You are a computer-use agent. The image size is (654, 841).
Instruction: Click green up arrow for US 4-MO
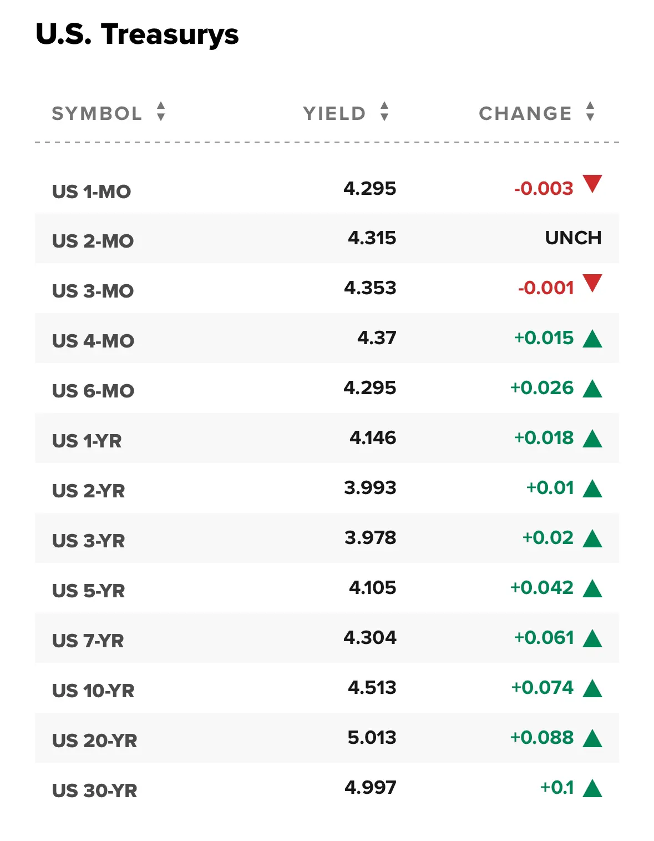coord(592,338)
